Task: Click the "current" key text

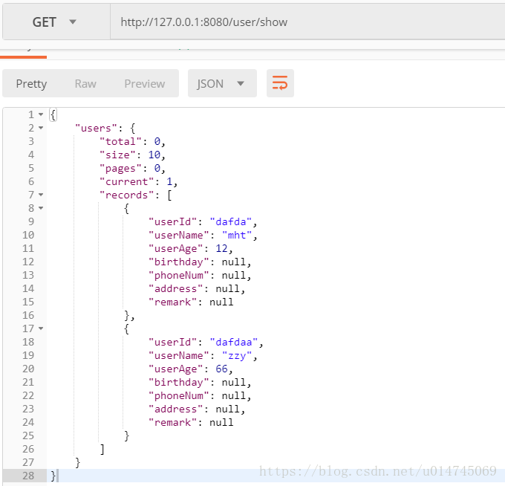Action: pos(126,181)
